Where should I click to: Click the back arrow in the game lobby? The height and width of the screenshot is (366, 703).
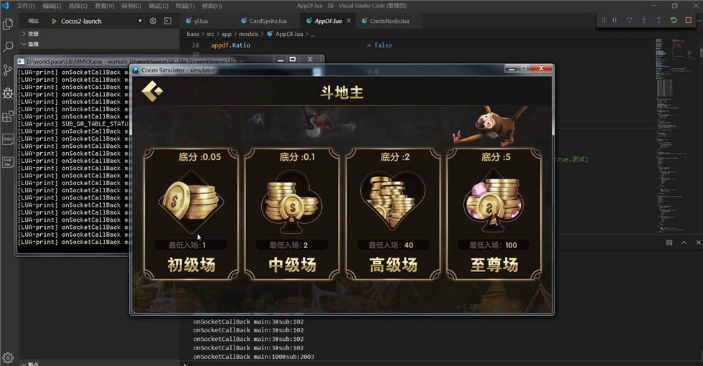tap(152, 92)
